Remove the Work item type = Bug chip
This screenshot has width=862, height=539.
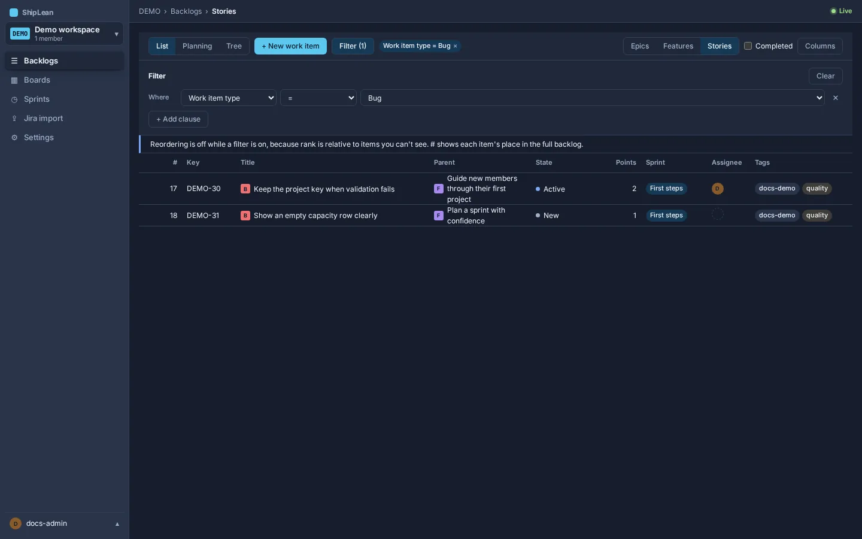click(456, 46)
